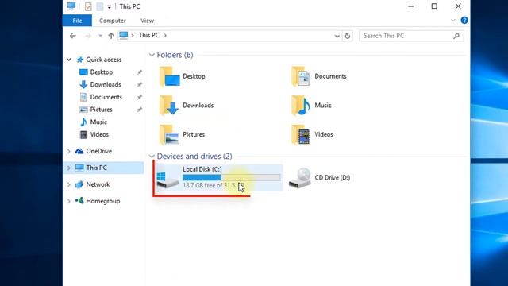Screen dimensions: 508x286
Task: Collapse the Devices and drives (2) group
Action: click(152, 157)
